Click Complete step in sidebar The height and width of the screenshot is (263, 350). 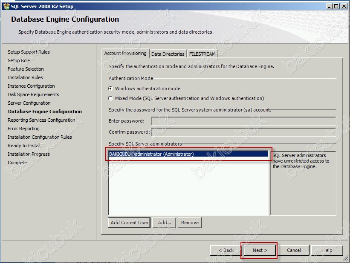[x=17, y=163]
